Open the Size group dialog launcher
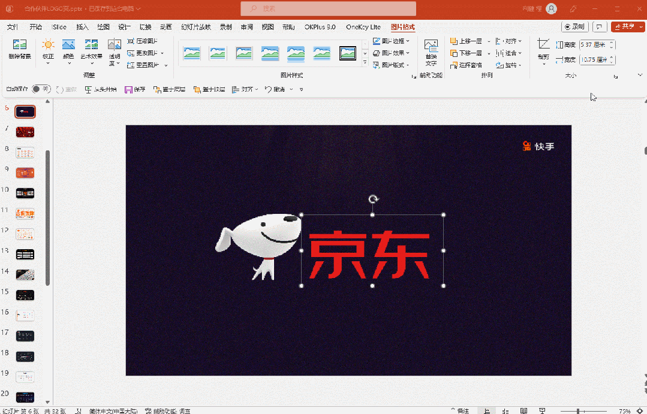647x414 pixels. 616,76
